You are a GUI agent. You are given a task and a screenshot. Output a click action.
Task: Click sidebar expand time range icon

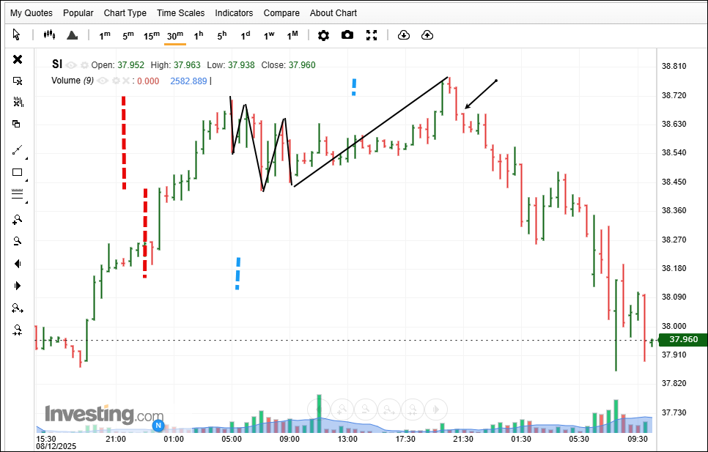[x=18, y=309]
